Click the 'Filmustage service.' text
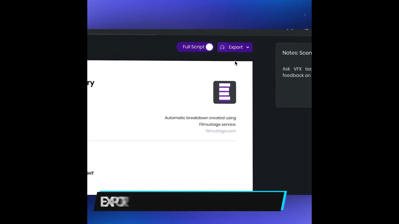Image resolution: width=399 pixels, height=224 pixels. pyautogui.click(x=218, y=124)
